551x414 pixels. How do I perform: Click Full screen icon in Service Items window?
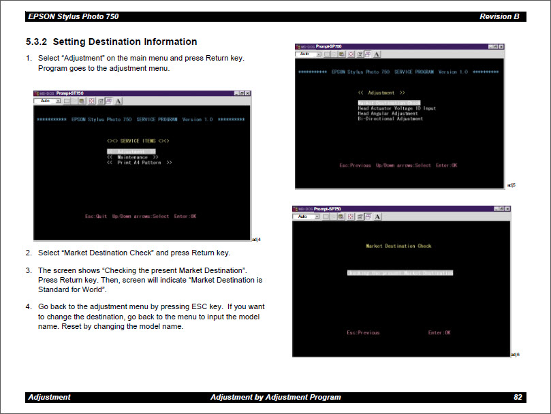(x=93, y=101)
